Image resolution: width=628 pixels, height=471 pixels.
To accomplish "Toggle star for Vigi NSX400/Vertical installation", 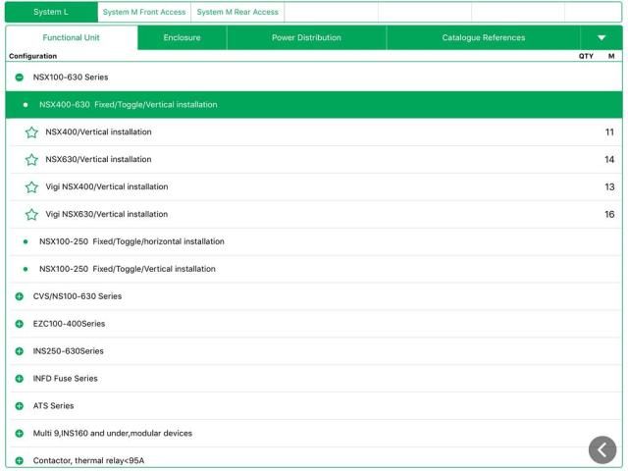I will tap(31, 187).
